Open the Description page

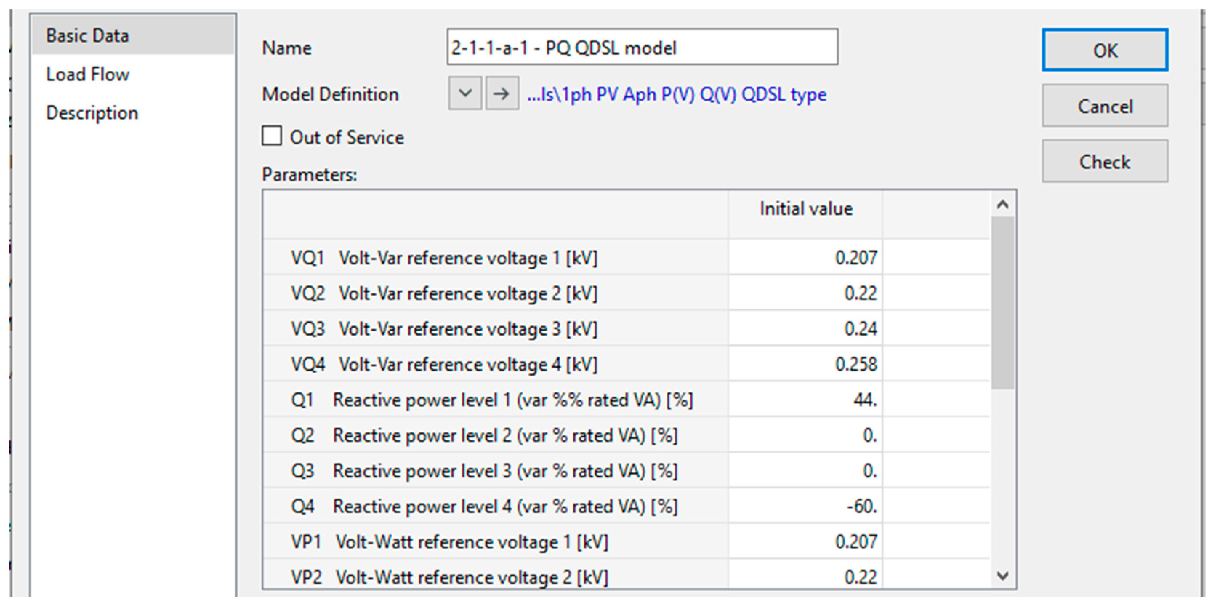(x=92, y=113)
